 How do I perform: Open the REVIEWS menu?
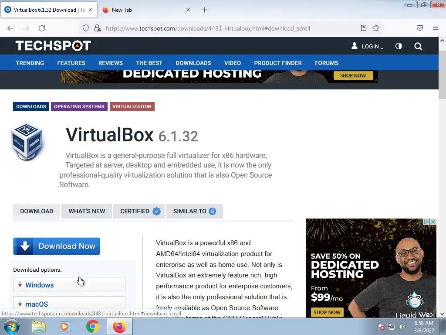[111, 63]
